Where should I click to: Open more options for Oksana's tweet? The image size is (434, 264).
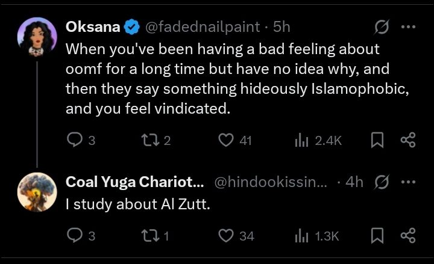point(408,27)
